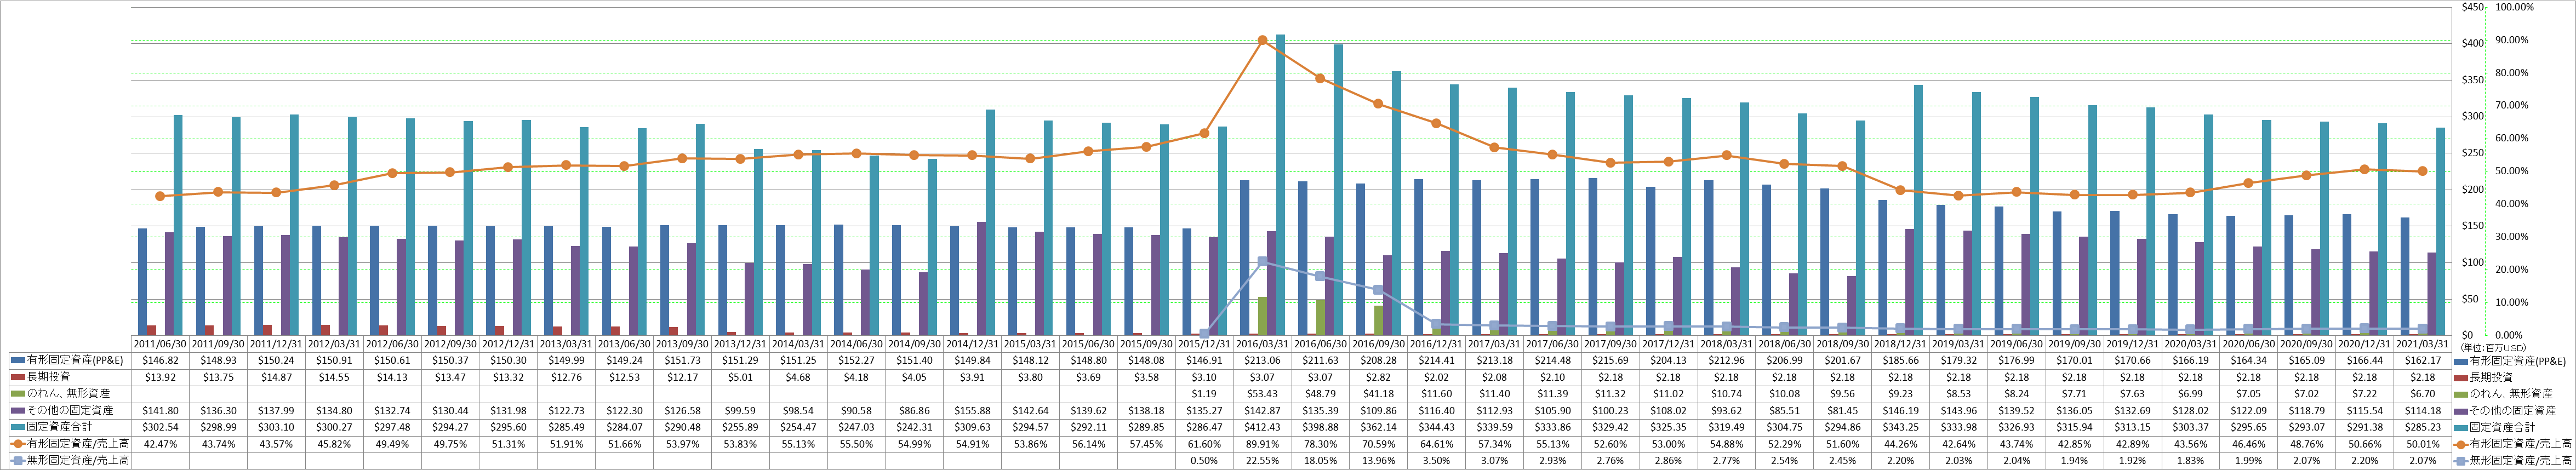Click the $146.82 PP&E cell

point(160,362)
